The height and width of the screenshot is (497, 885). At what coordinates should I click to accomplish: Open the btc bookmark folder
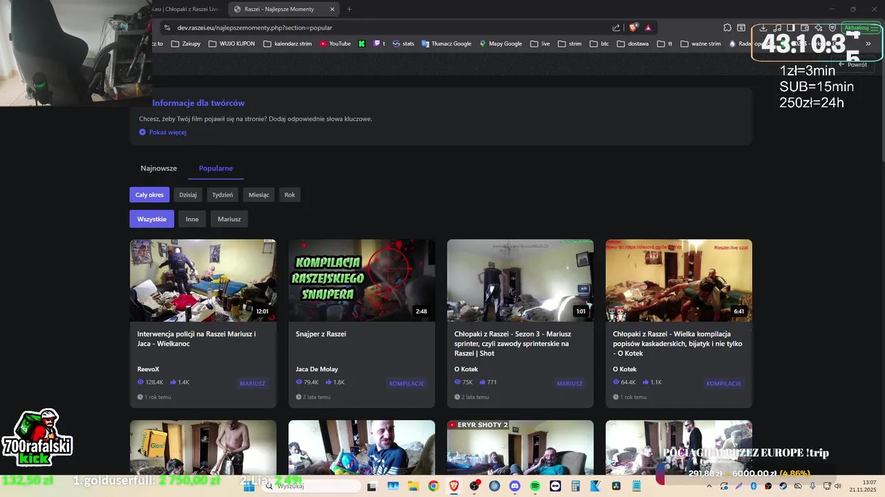599,43
